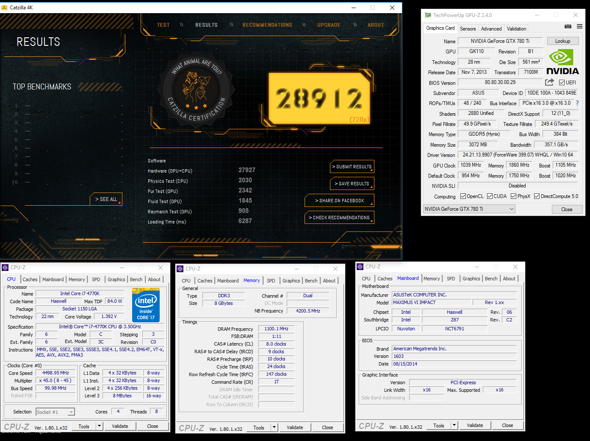Click Validate in the CPU-Z CPU window
590x441 pixels.
[x=120, y=426]
